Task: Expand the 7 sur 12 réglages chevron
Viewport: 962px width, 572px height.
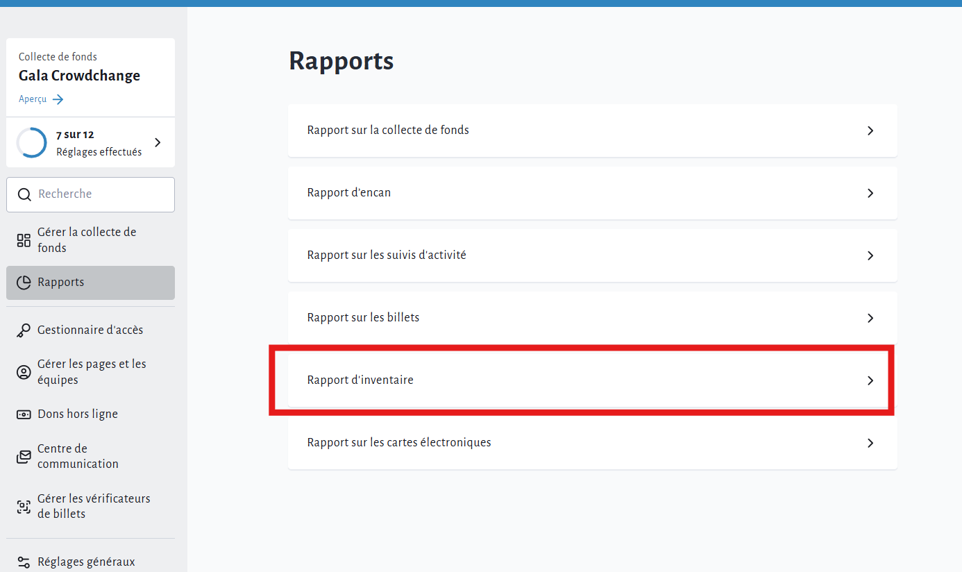Action: click(158, 142)
